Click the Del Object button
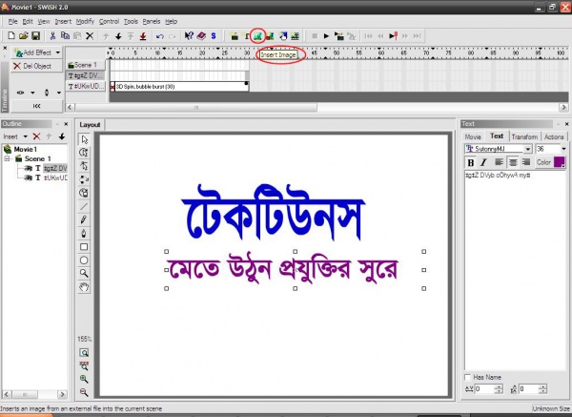This screenshot has width=572, height=417. coord(37,66)
